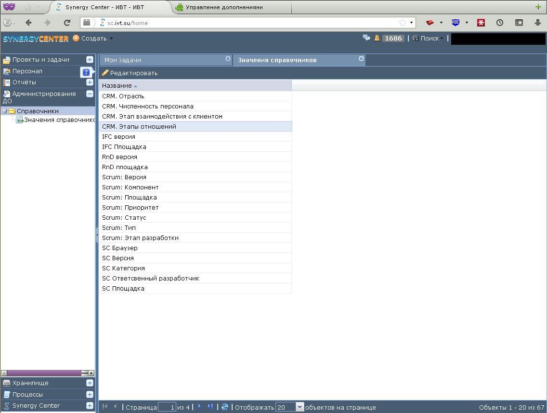Image resolution: width=547 pixels, height=413 pixels.
Task: Select row SC Браузер
Action: pos(195,248)
